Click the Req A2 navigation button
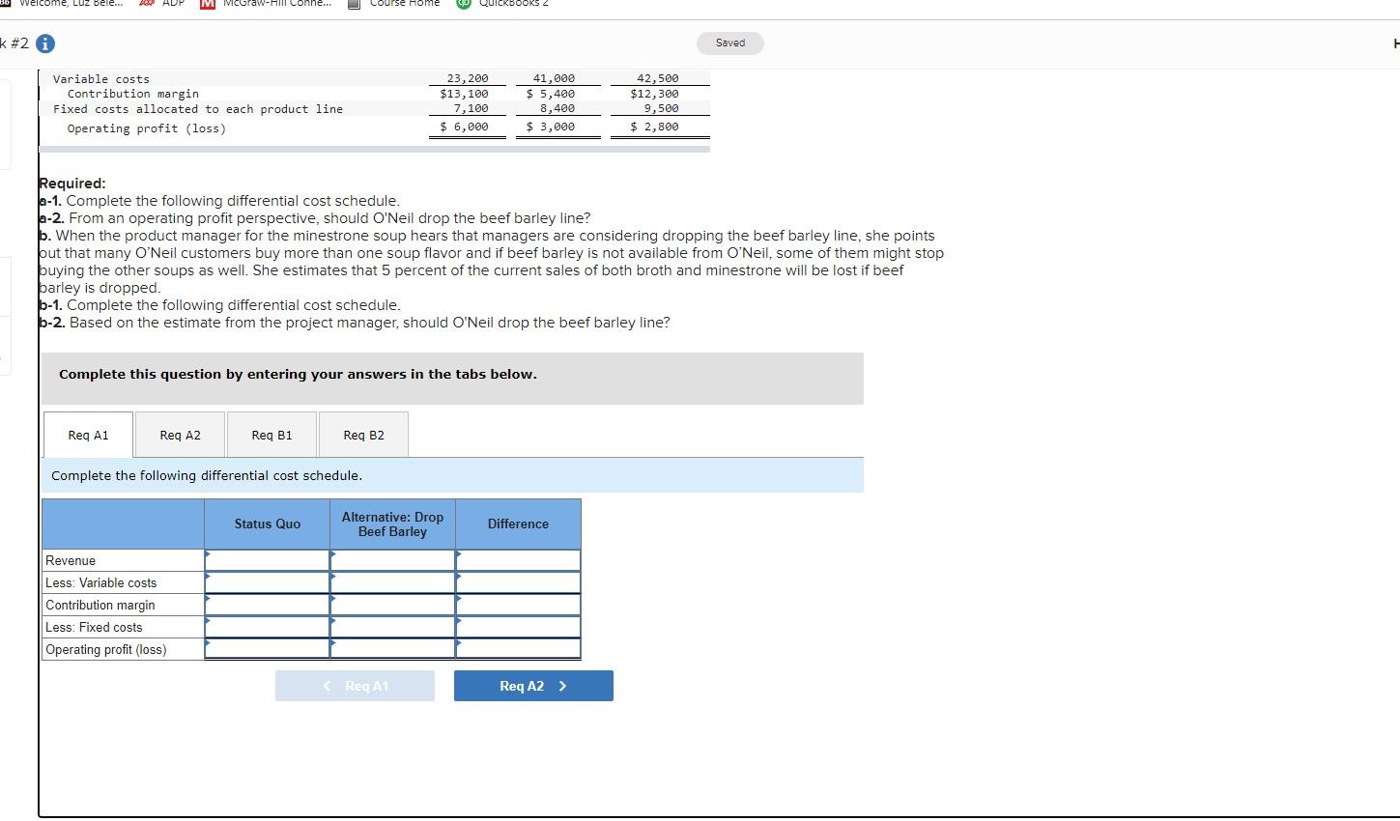Image resolution: width=1400 pixels, height=821 pixels. (532, 685)
